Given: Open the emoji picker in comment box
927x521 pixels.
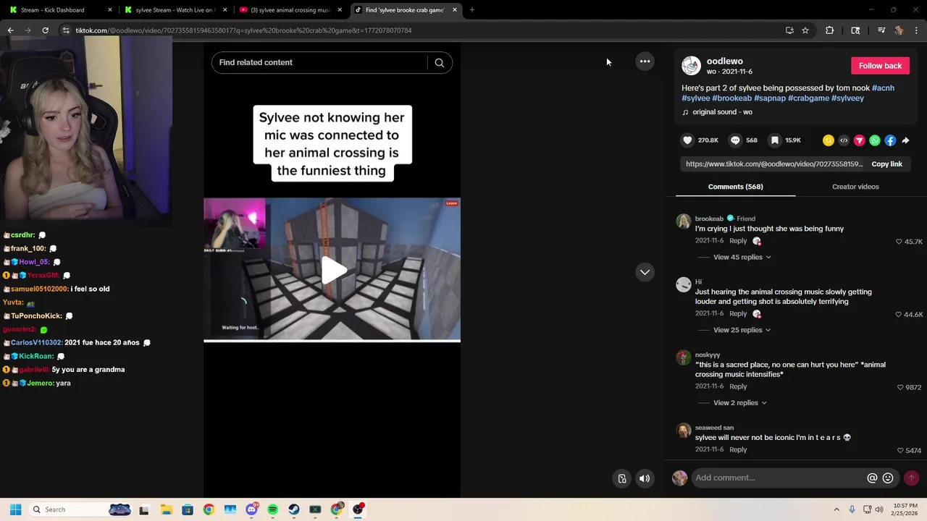Looking at the screenshot, I should point(888,478).
